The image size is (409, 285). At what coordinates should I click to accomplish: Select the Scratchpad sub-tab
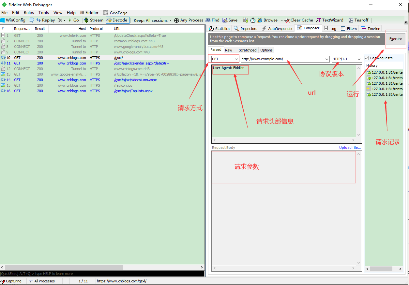[248, 50]
